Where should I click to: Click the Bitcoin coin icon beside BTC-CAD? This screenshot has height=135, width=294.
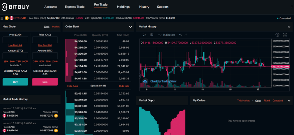(7, 18)
